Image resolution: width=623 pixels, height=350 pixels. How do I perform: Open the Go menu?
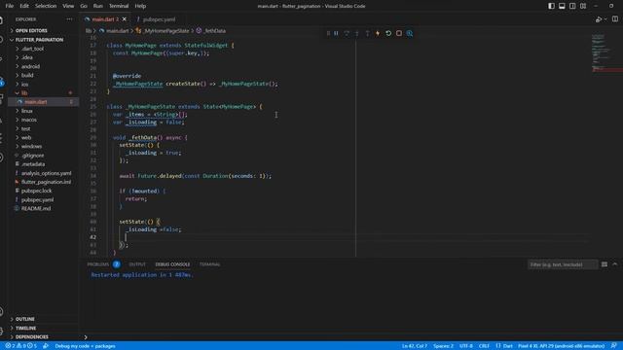pos(84,6)
